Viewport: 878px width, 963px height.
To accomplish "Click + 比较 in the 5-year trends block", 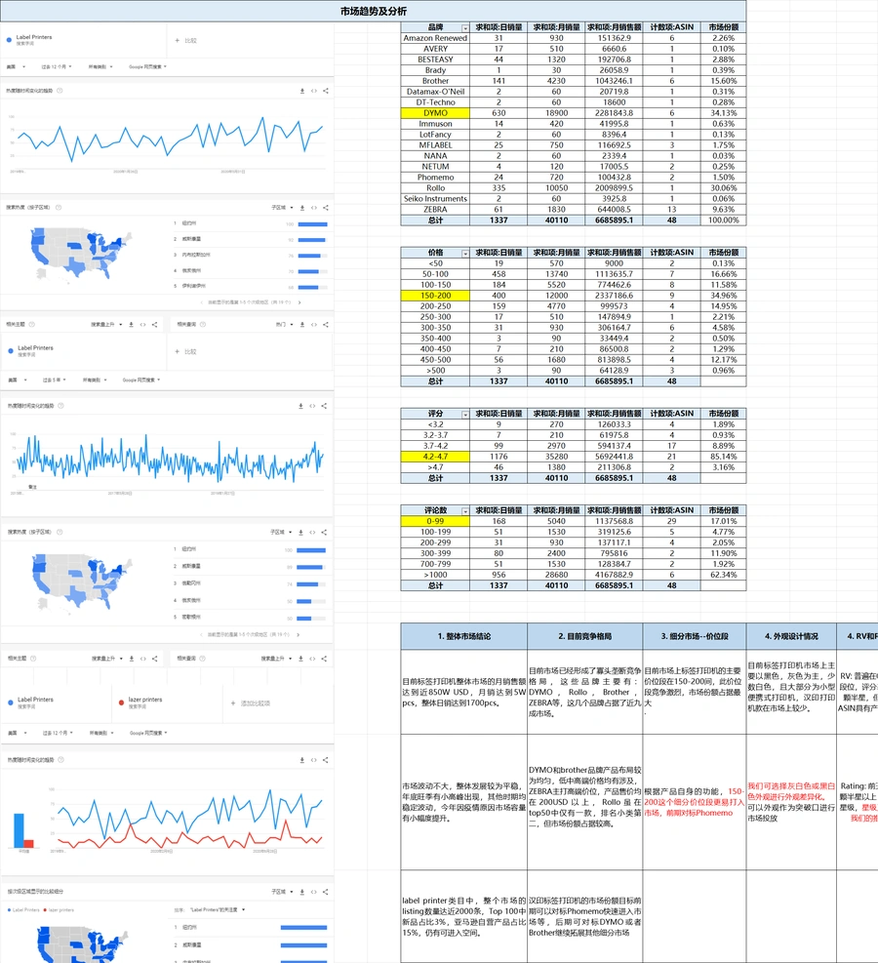I will 186,352.
